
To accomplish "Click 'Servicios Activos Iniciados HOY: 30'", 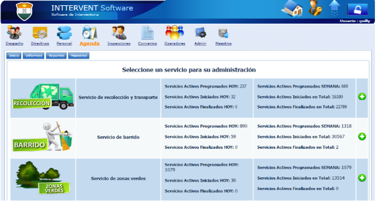I will click(200, 180).
